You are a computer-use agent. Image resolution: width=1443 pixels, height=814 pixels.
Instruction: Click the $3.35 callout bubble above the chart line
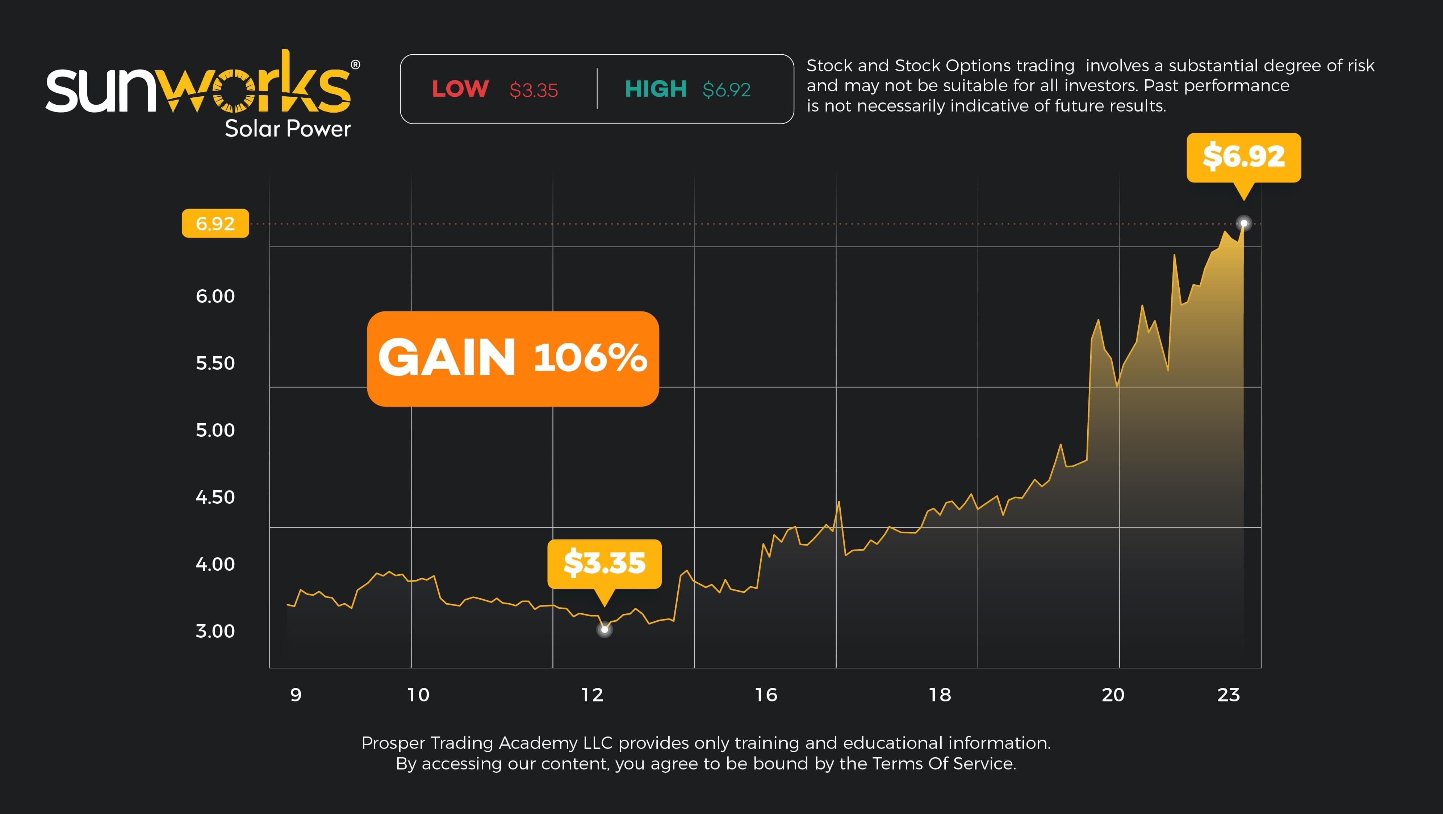pyautogui.click(x=605, y=563)
